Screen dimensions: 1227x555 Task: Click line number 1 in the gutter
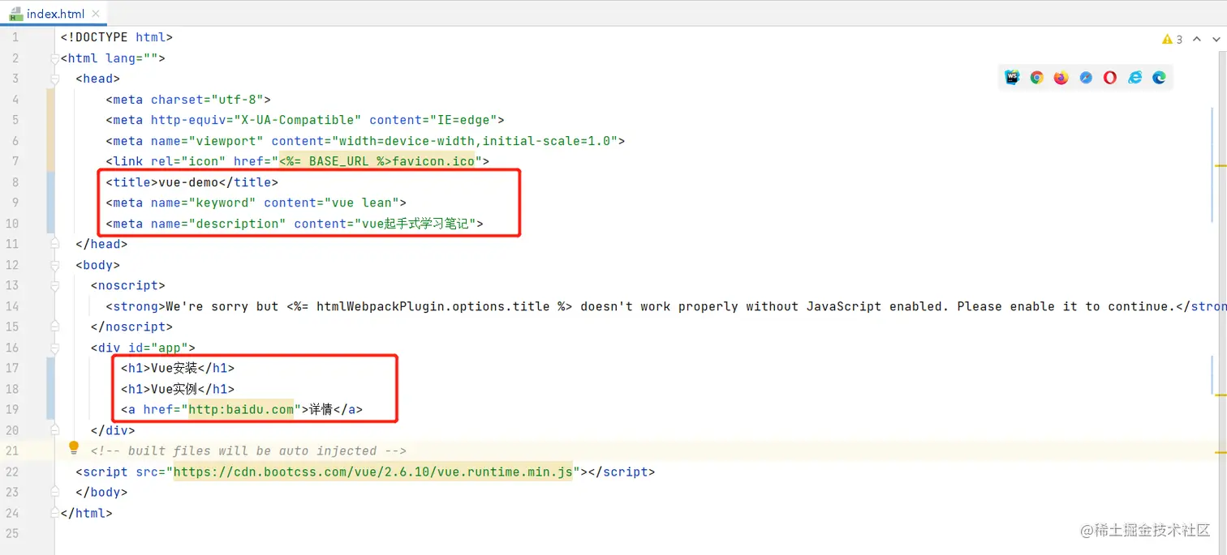(15, 37)
